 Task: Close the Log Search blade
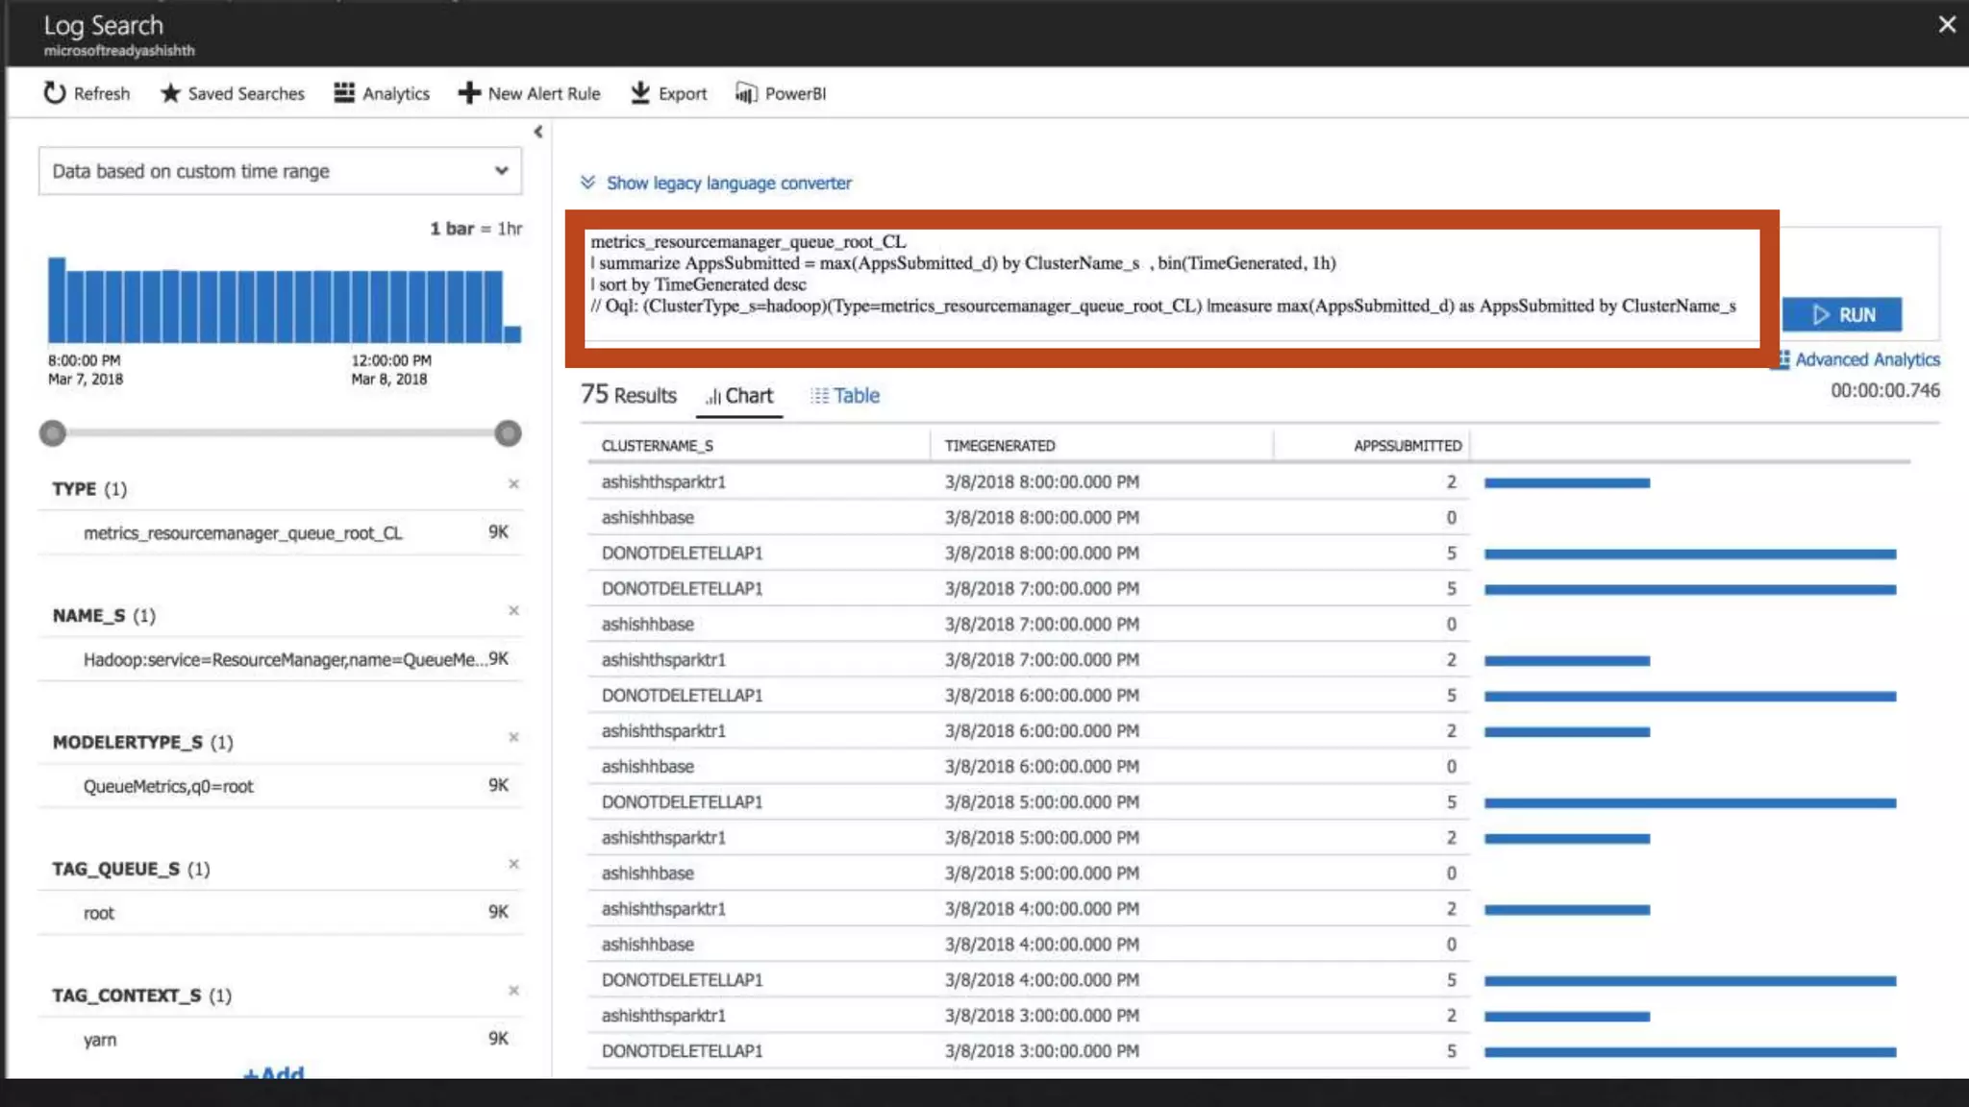[x=1947, y=25]
